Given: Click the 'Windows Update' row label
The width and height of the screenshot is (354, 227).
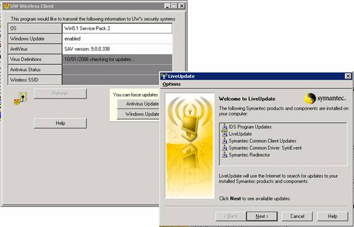Looking at the screenshot, I should click(x=35, y=39).
